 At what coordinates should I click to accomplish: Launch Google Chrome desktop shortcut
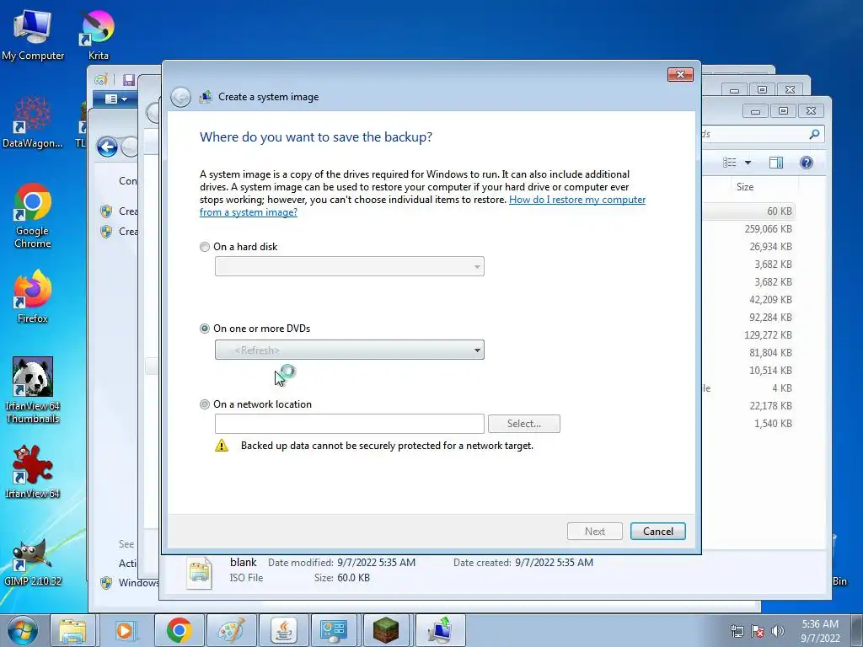(33, 217)
